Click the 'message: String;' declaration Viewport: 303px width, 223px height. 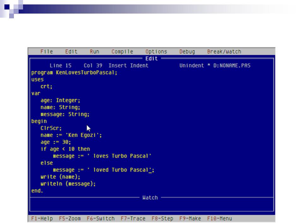pyautogui.click(x=65, y=114)
